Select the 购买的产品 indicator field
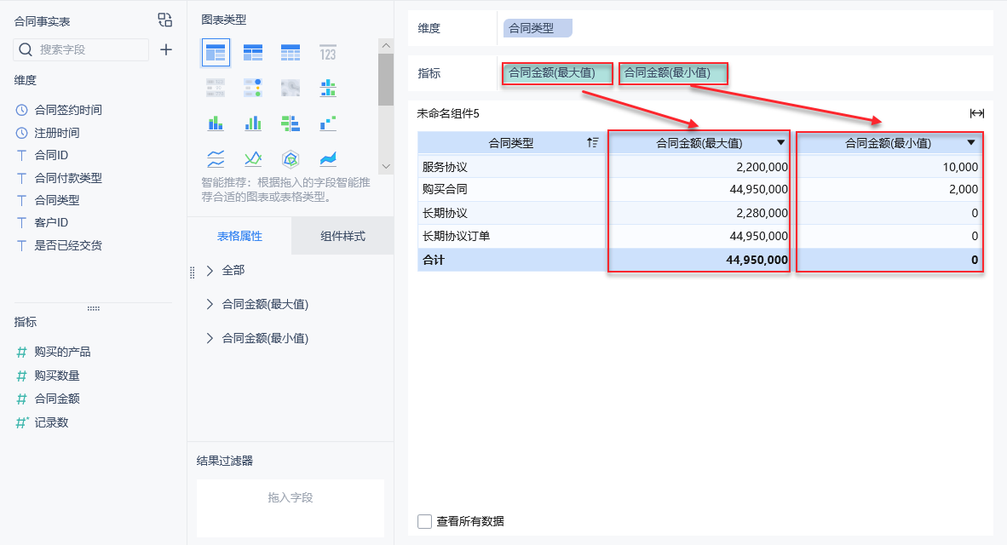 coord(62,352)
